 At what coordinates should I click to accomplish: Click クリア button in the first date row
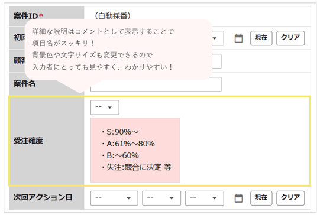(290, 38)
